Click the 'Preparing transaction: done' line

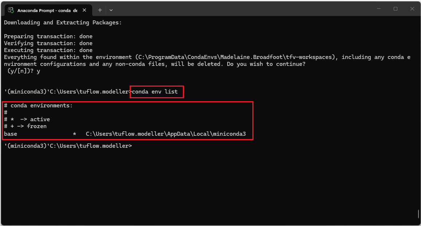point(48,36)
